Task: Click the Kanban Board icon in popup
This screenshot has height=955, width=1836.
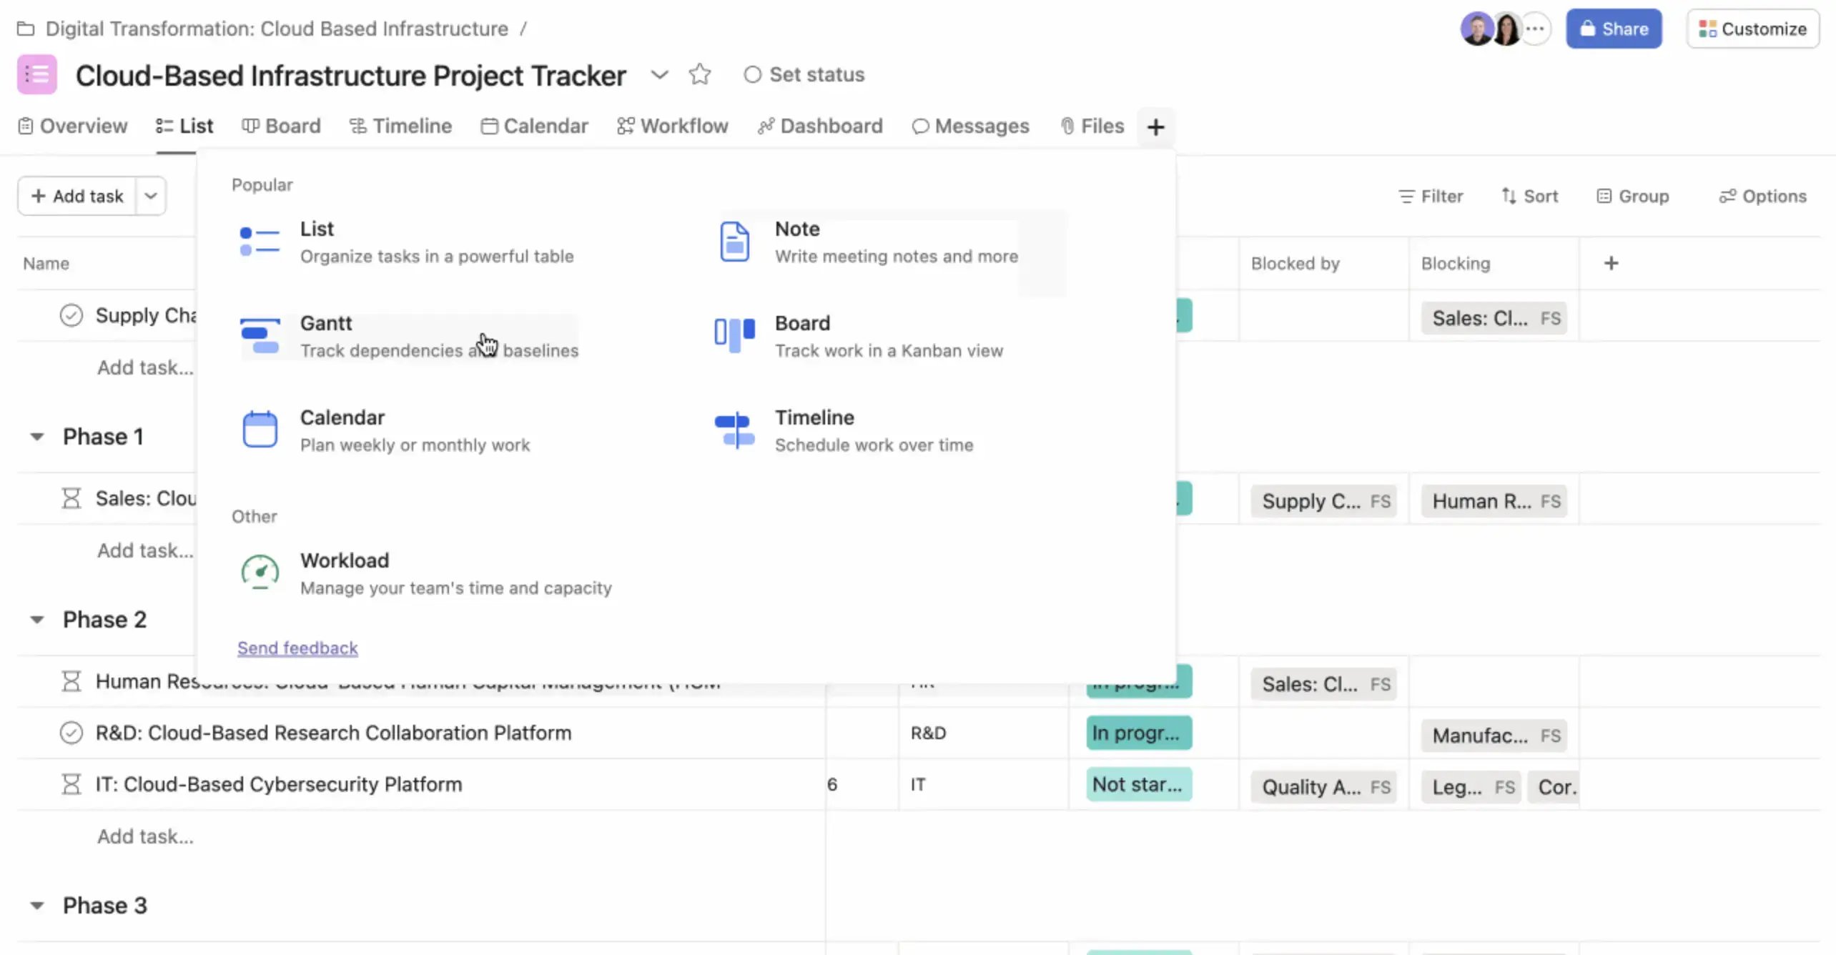Action: coord(734,335)
